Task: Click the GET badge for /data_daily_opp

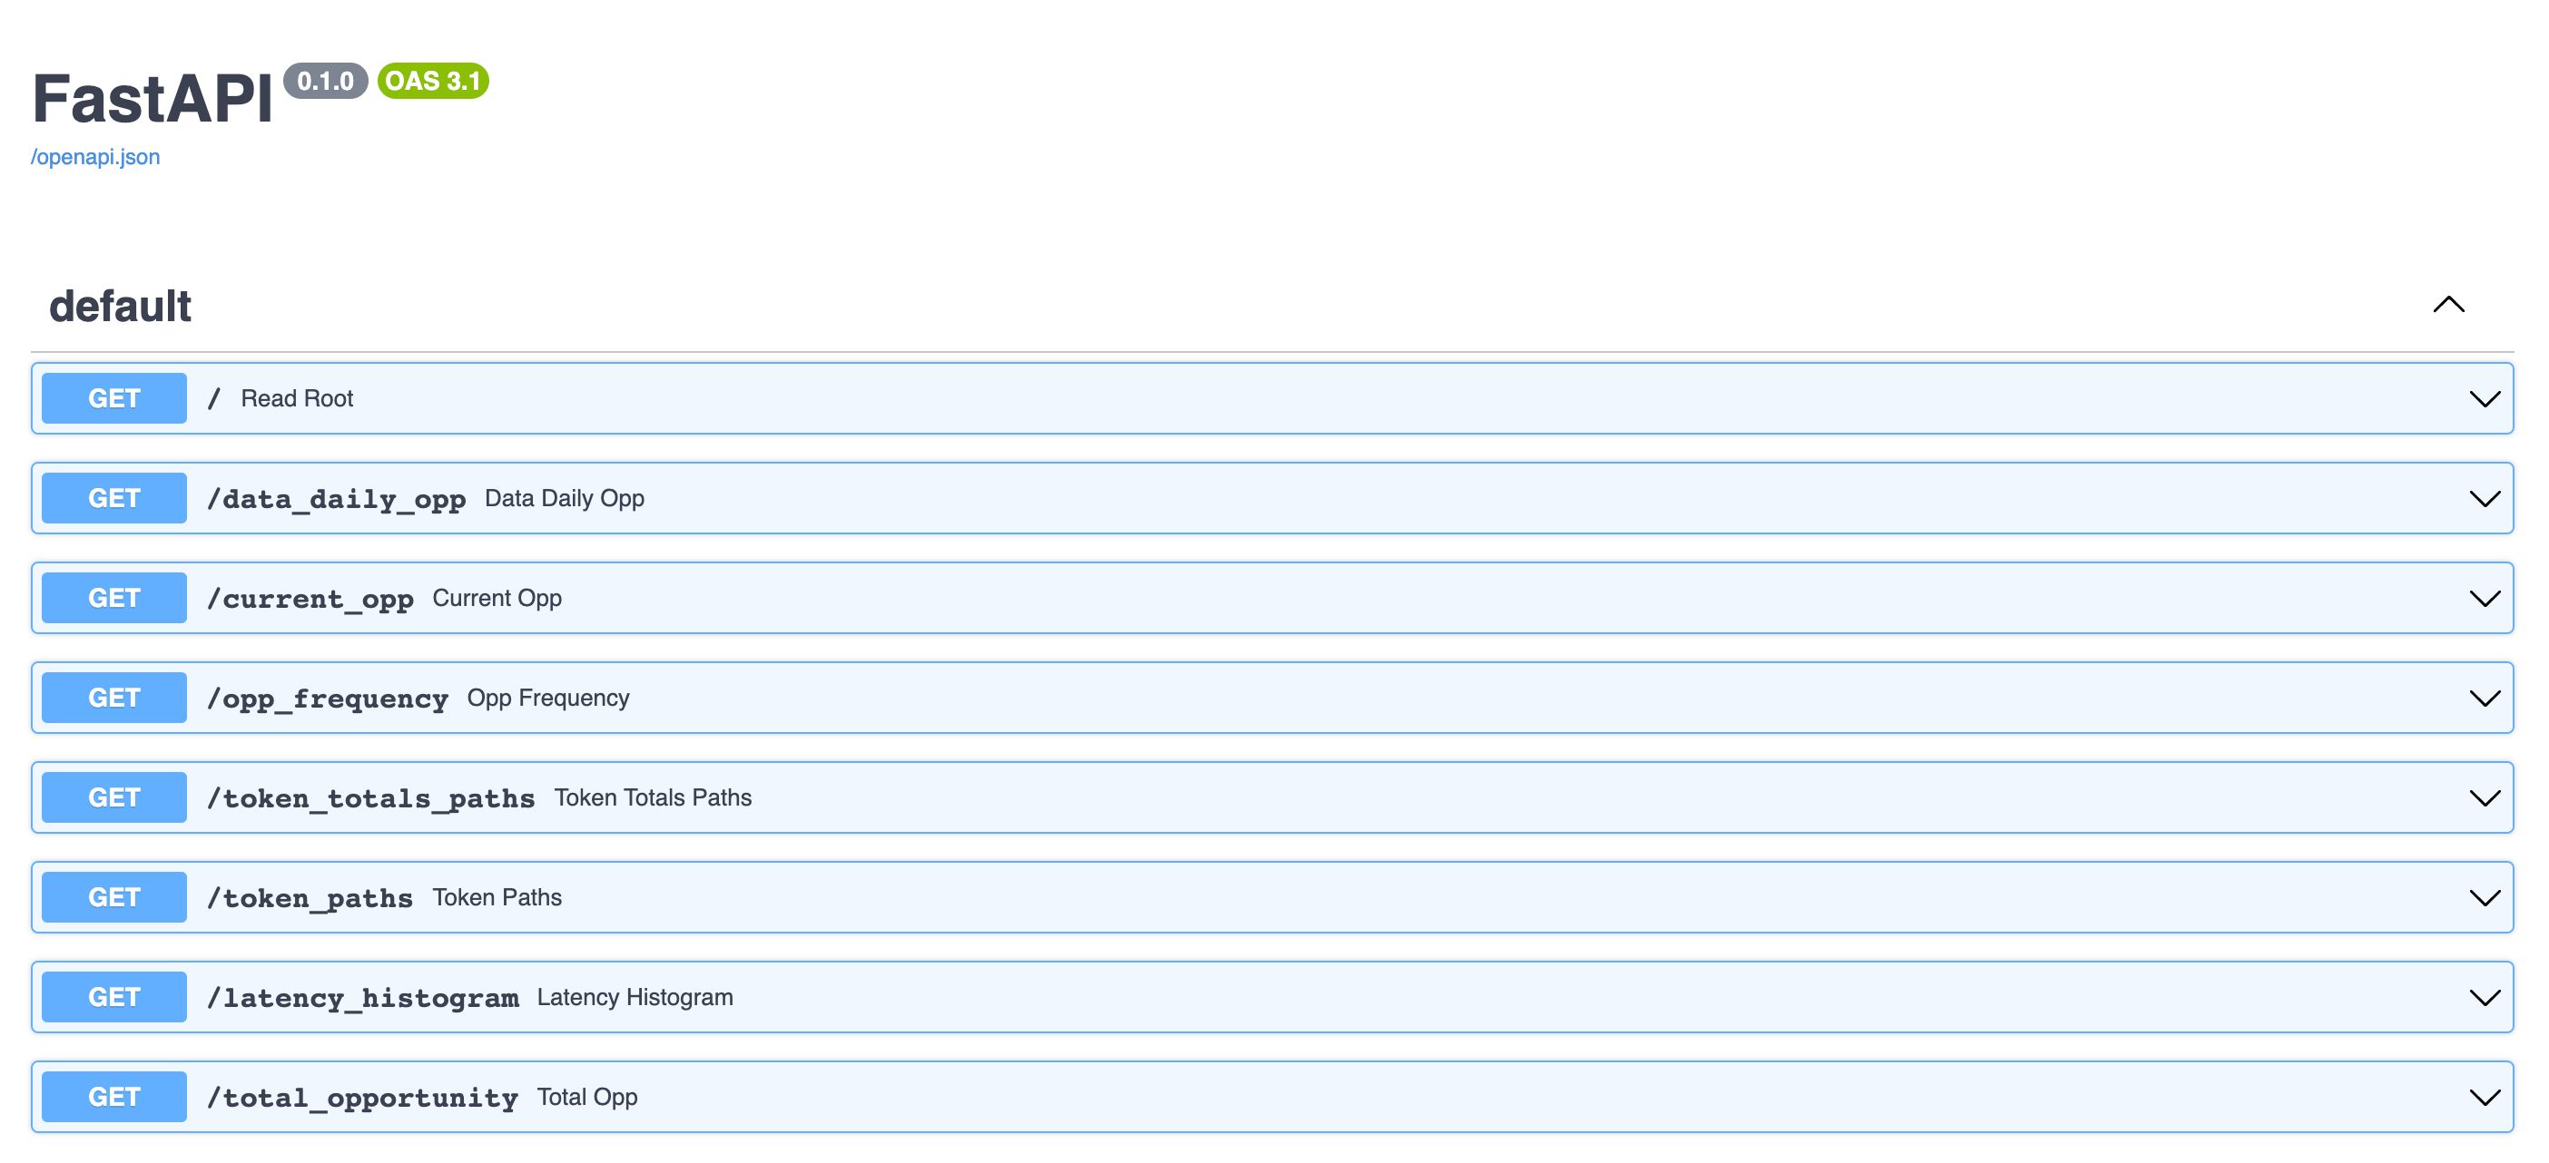Action: (113, 498)
